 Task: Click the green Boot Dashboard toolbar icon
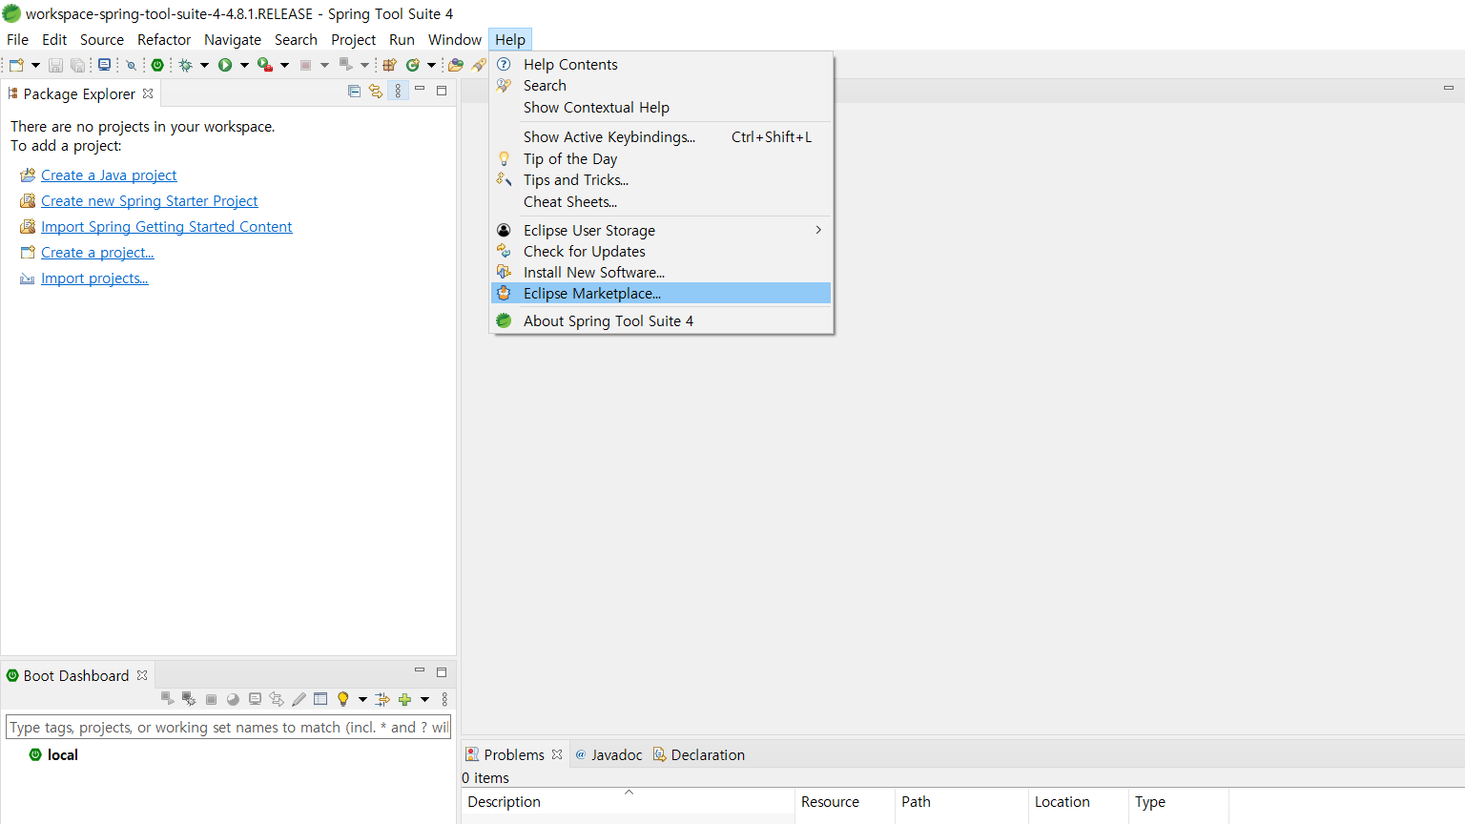coord(157,65)
